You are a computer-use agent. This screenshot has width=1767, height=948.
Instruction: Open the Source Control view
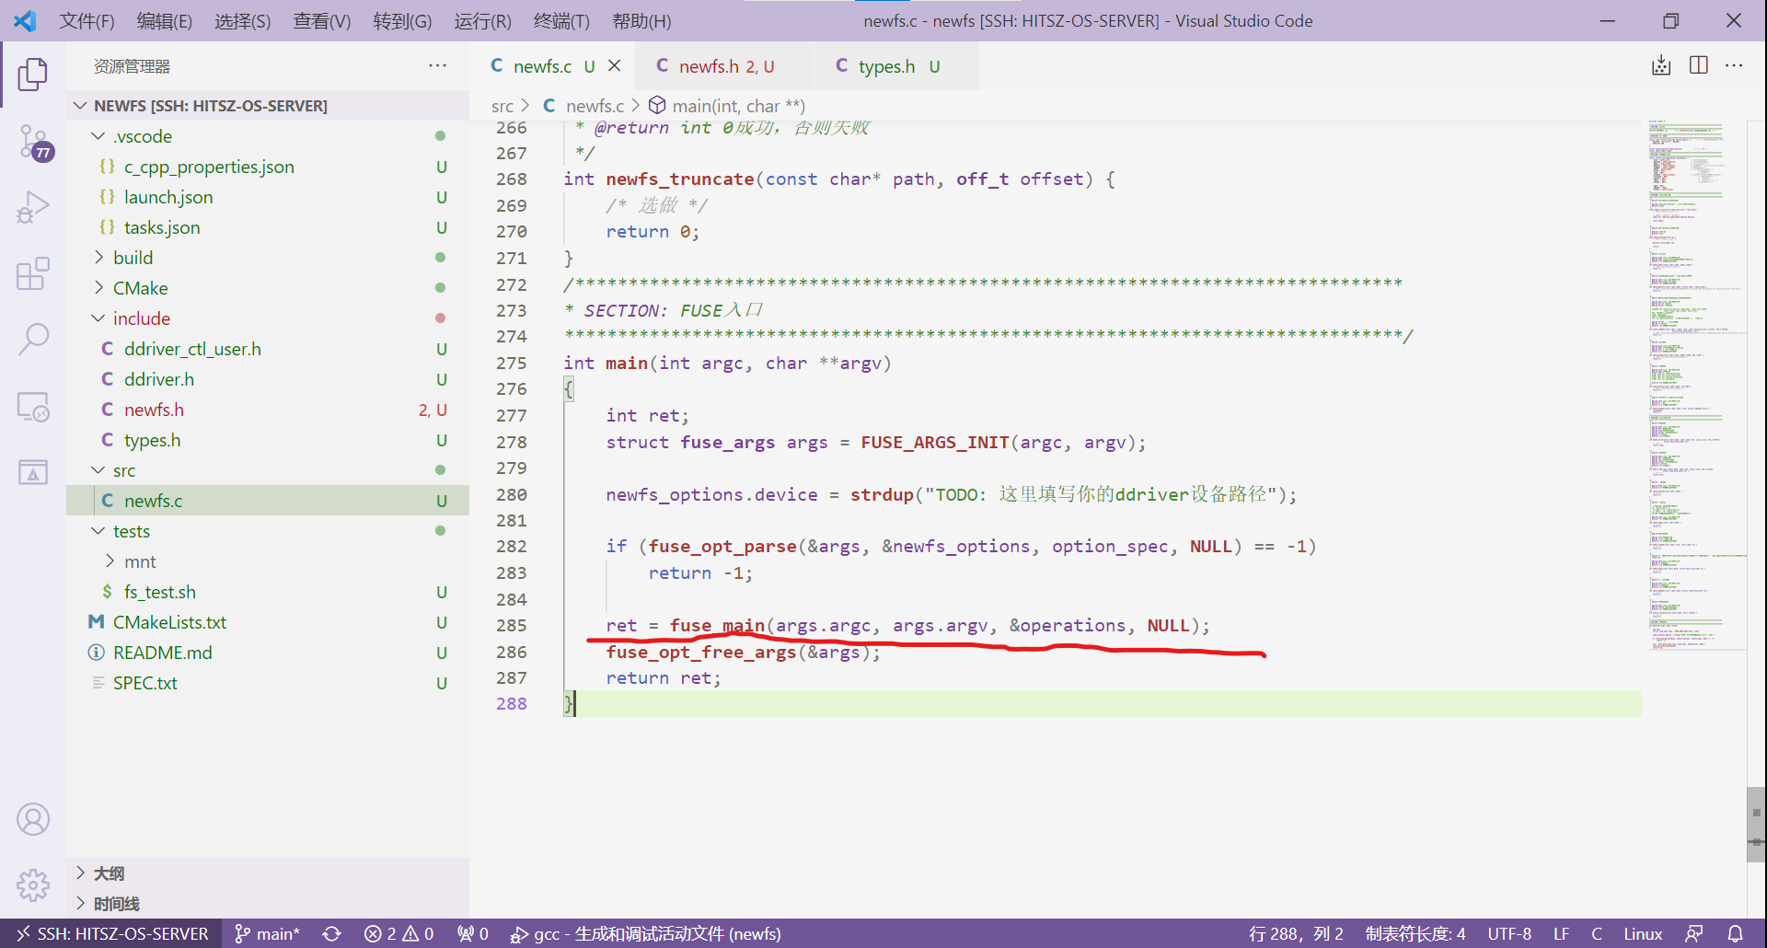pos(33,143)
